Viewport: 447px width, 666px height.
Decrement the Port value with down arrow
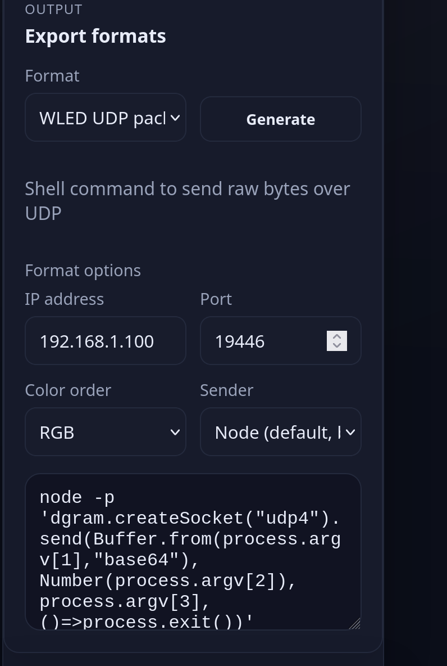click(337, 345)
